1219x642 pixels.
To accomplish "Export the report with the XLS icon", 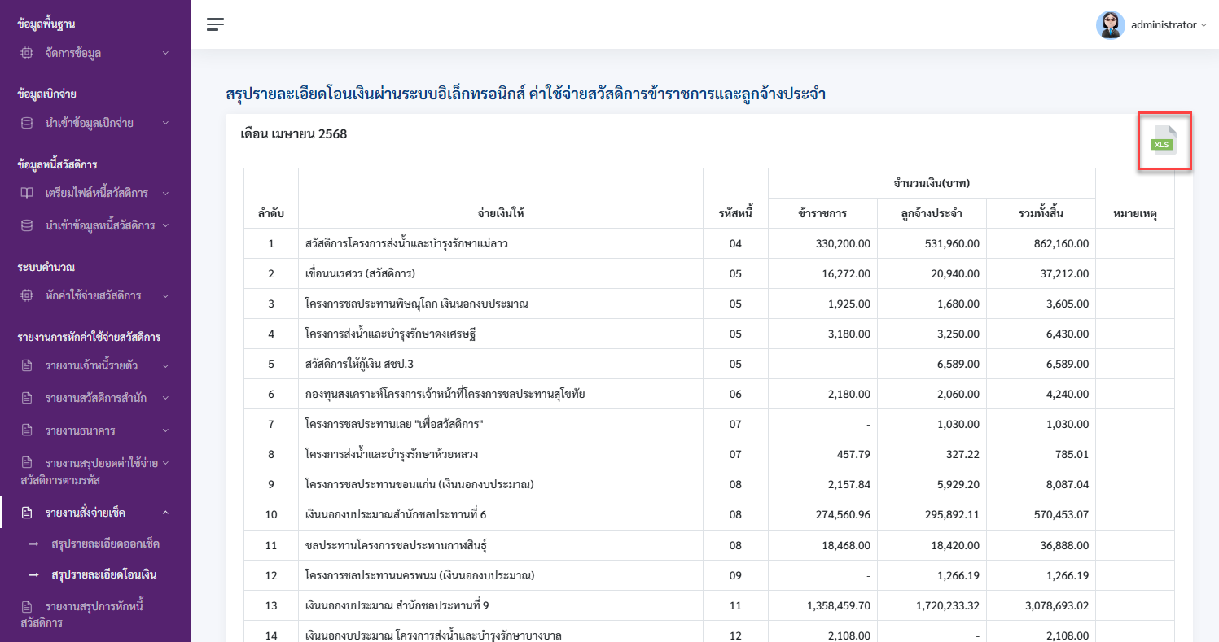I will click(1164, 140).
